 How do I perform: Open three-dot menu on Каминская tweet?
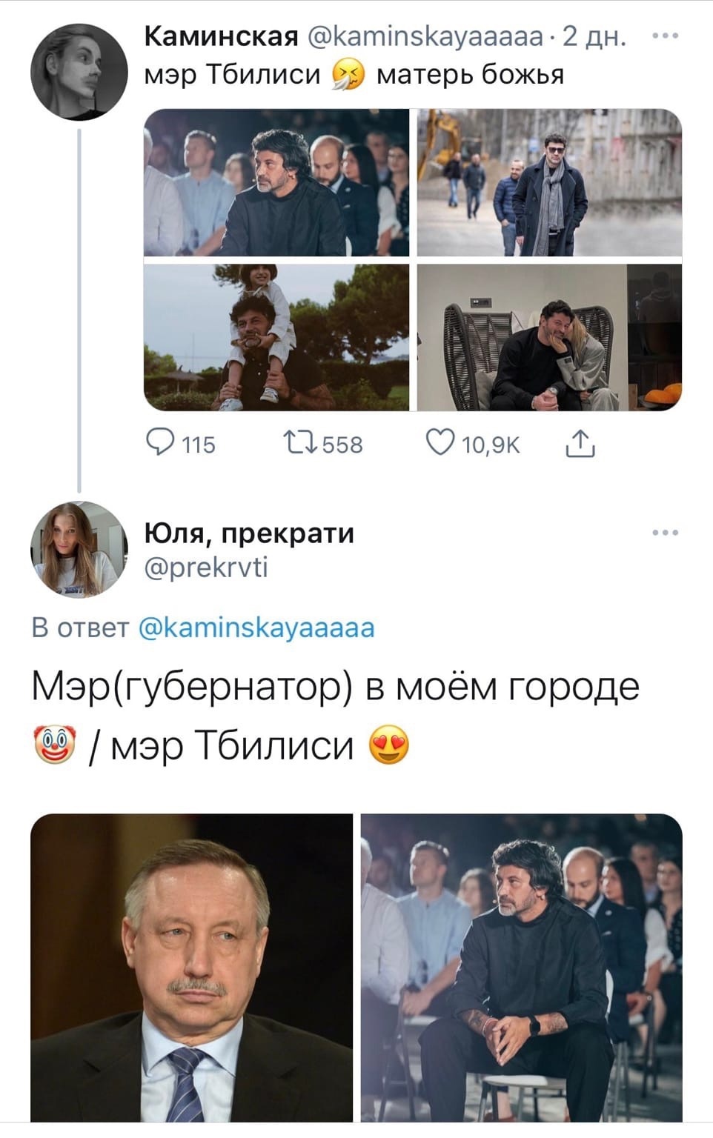point(666,36)
